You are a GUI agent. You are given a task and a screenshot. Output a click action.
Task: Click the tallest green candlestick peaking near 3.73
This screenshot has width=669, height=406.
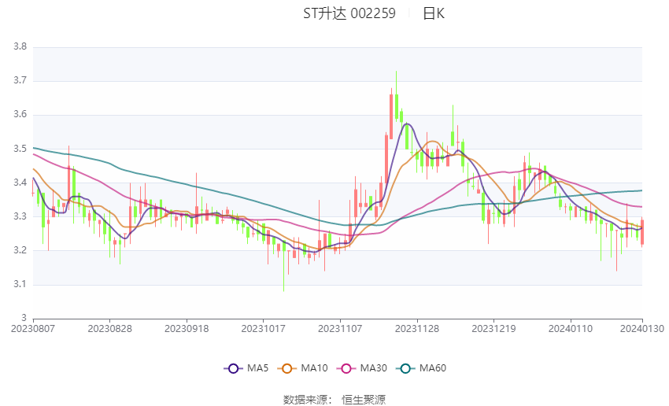397,107
